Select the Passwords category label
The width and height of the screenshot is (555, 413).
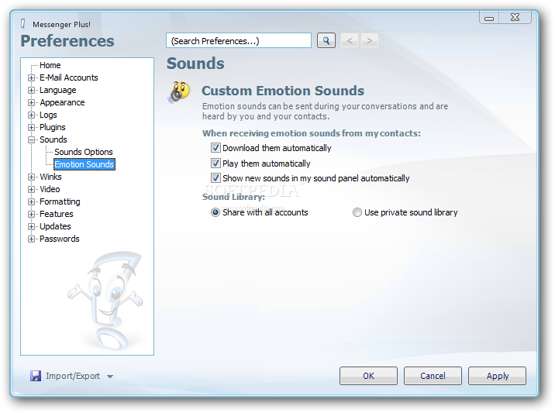click(60, 239)
